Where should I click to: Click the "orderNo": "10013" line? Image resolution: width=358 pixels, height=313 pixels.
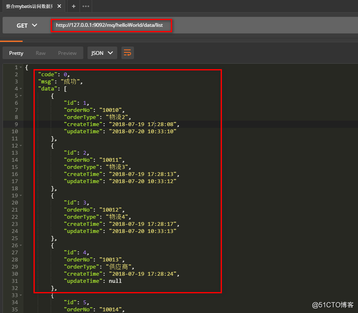click(x=94, y=259)
